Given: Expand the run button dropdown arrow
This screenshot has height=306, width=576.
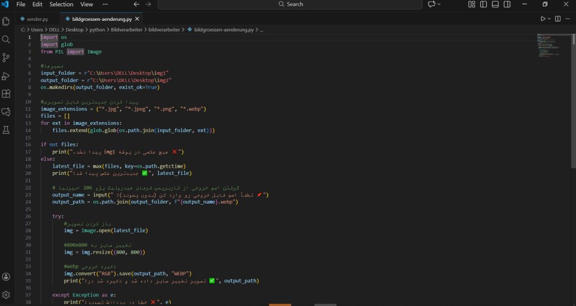Looking at the screenshot, I should pyautogui.click(x=550, y=19).
